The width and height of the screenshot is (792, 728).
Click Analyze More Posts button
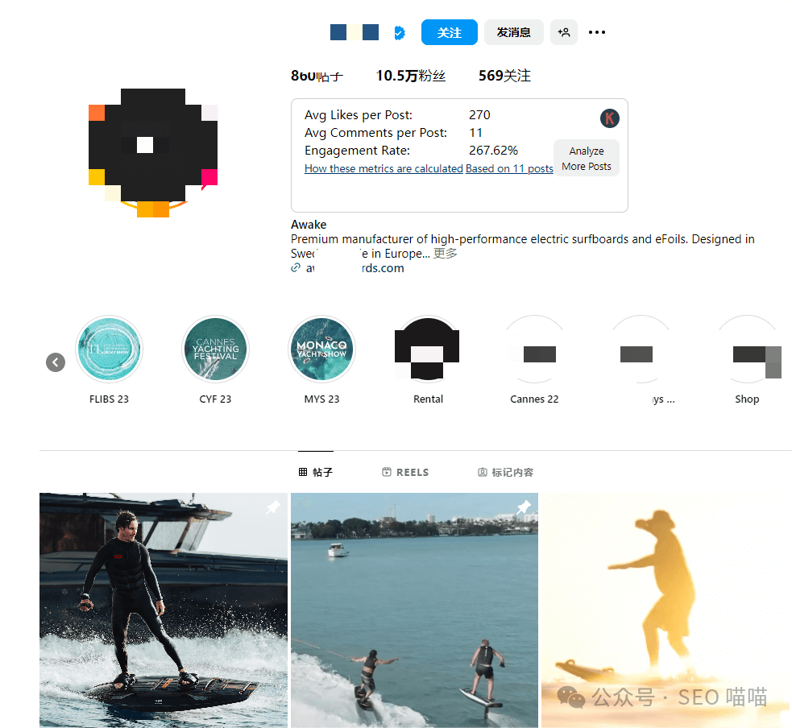[x=587, y=159]
